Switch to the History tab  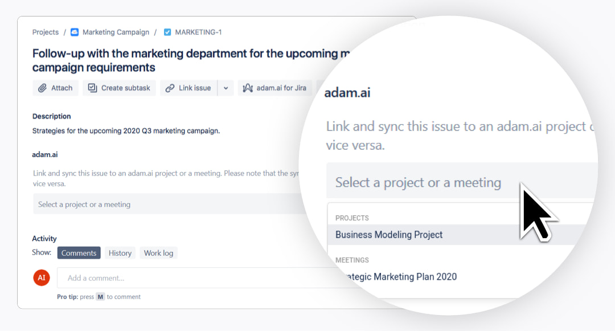click(120, 253)
